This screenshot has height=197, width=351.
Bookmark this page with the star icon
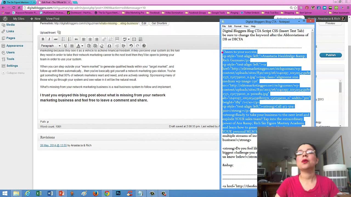[295, 8]
